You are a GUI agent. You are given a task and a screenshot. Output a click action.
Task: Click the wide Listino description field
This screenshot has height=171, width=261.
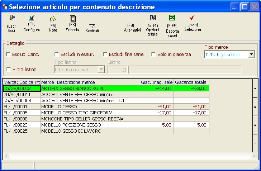(x=185, y=70)
